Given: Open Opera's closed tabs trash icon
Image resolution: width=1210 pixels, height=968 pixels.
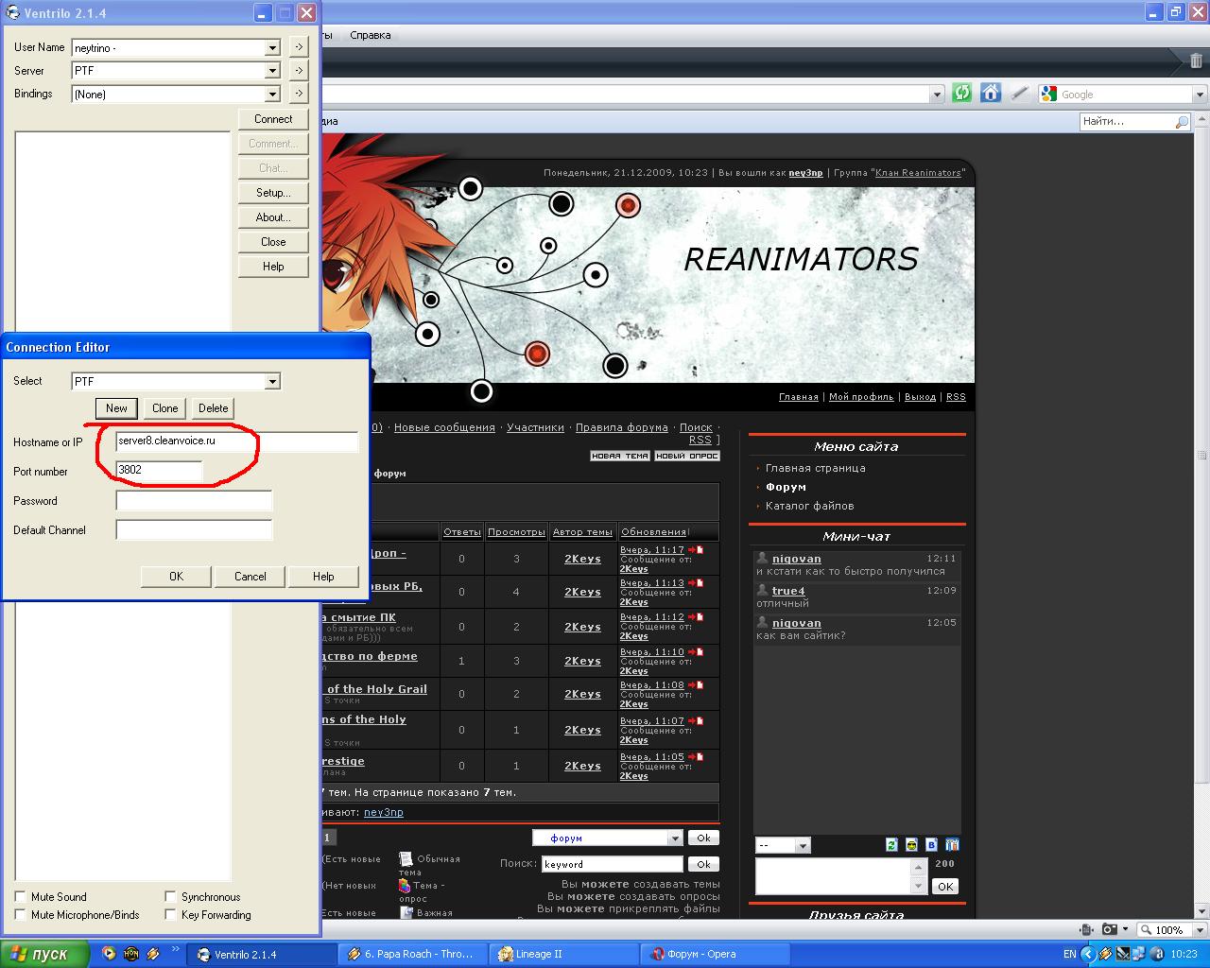Looking at the screenshot, I should tap(1197, 61).
